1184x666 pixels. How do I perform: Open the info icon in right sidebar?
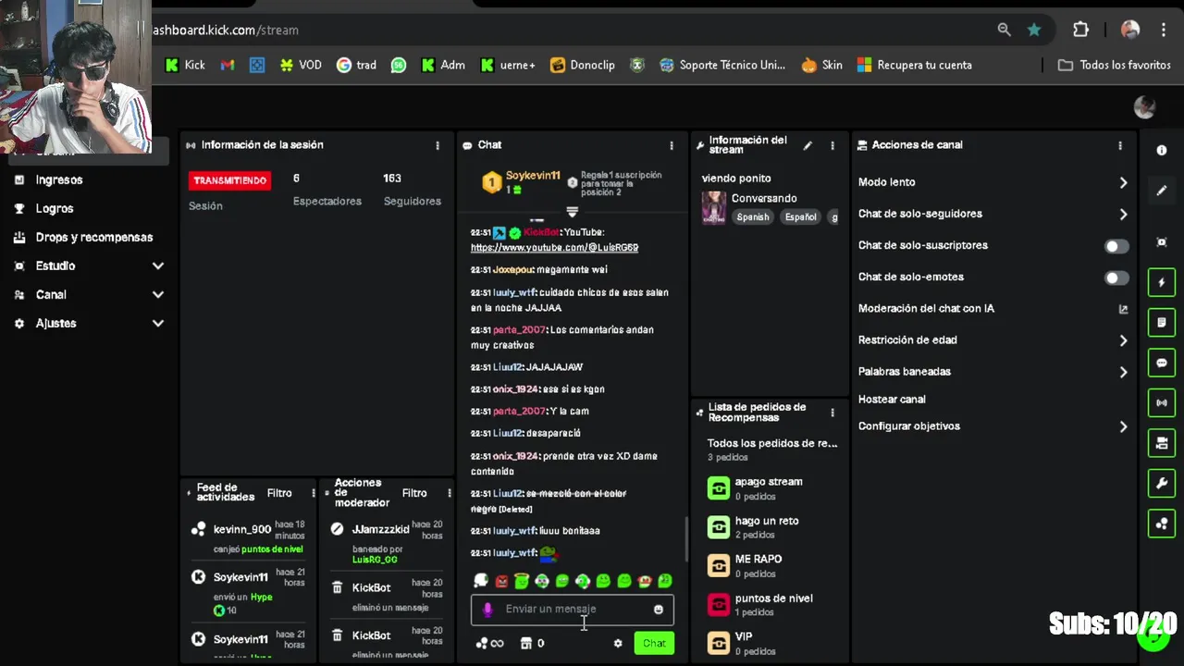(x=1162, y=150)
